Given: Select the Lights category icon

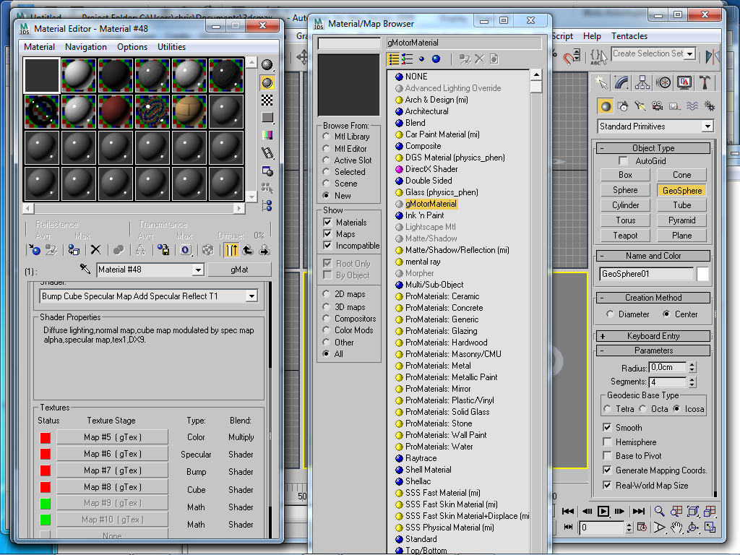Looking at the screenshot, I should tap(640, 106).
